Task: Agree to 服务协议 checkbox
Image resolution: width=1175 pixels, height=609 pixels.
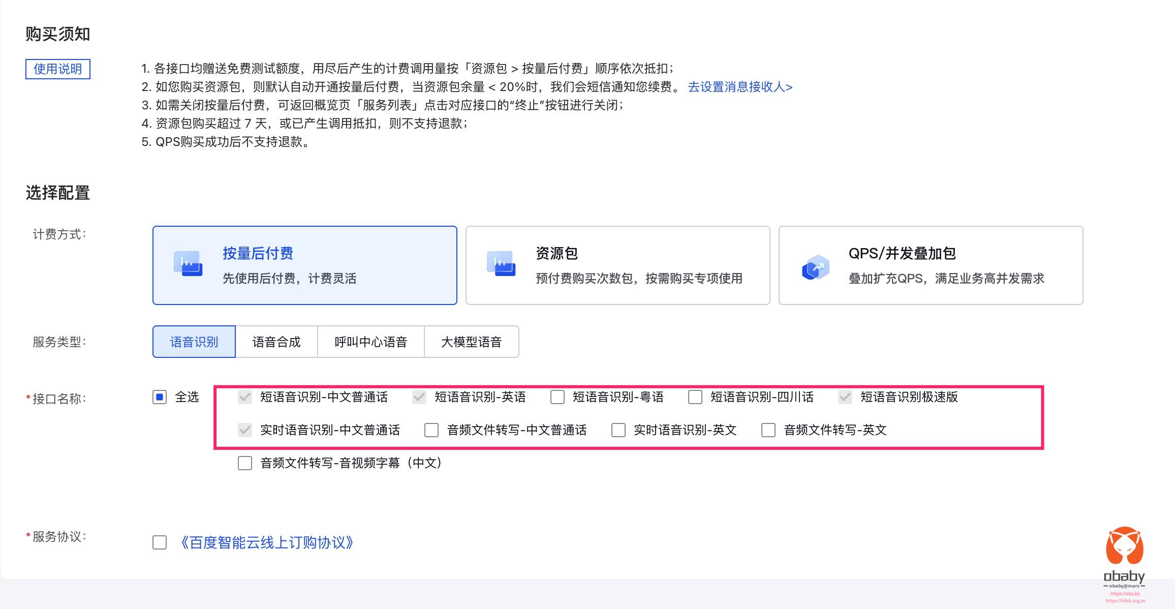Action: (160, 542)
